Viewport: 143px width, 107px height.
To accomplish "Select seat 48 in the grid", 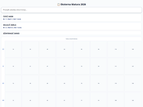I will [x=47, y=49].
